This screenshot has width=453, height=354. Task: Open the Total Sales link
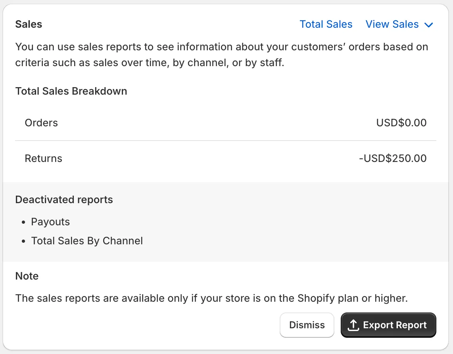point(326,25)
